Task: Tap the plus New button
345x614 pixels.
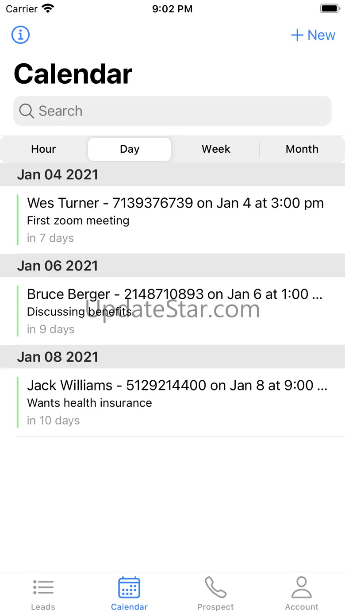Action: click(313, 35)
